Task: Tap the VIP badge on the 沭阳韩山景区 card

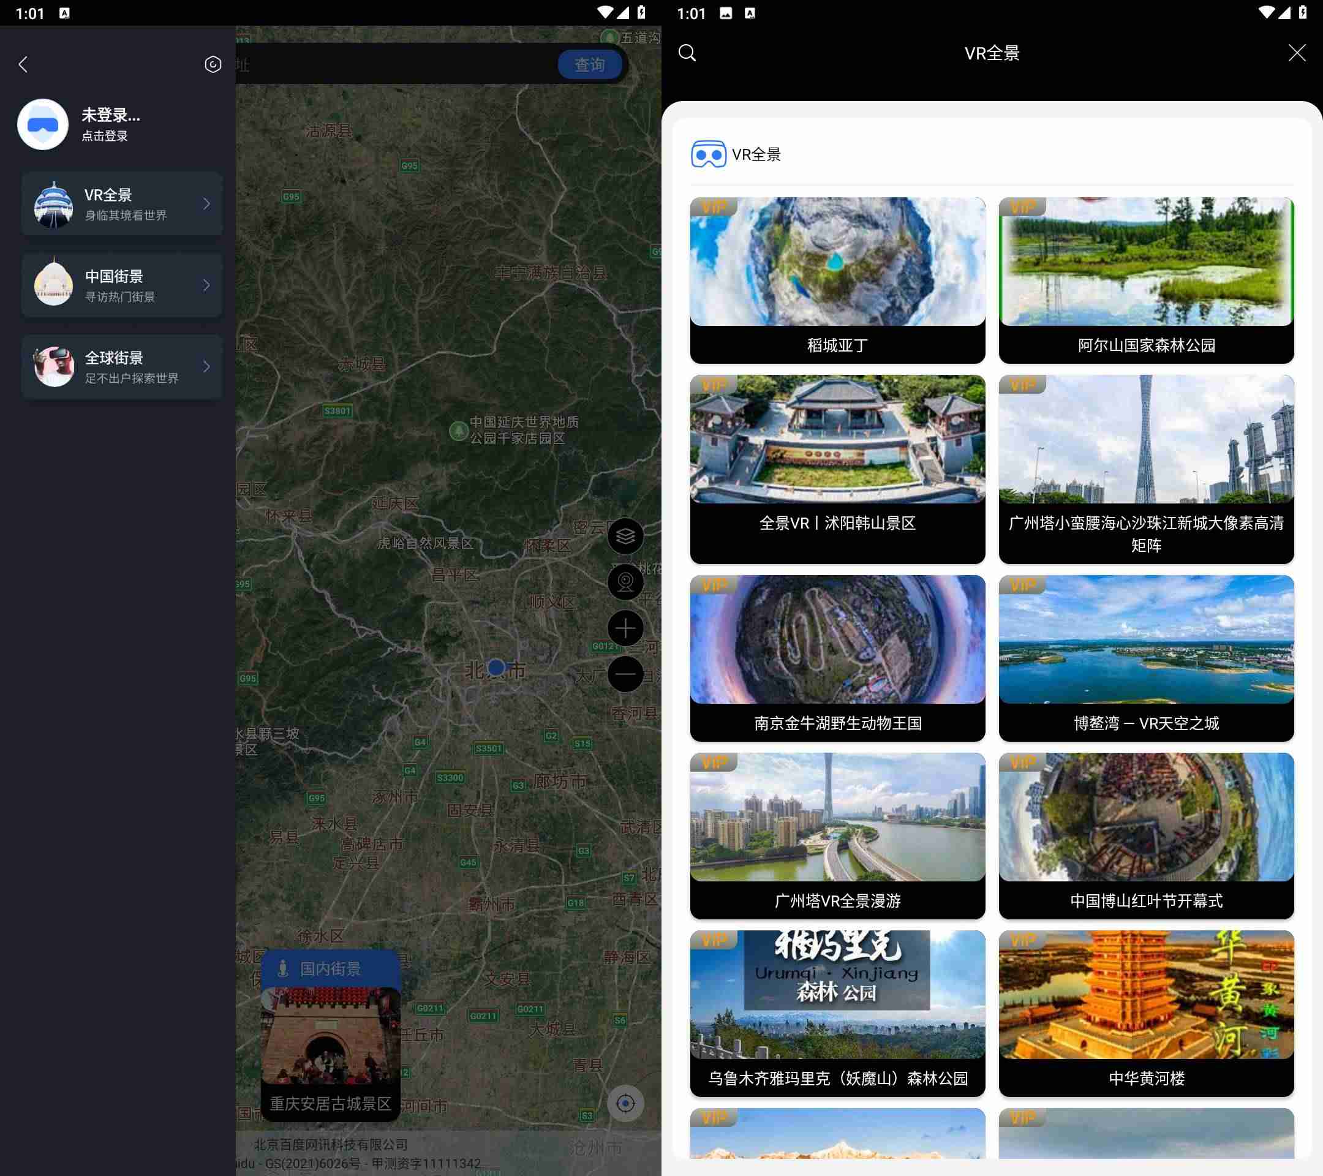Action: (714, 385)
